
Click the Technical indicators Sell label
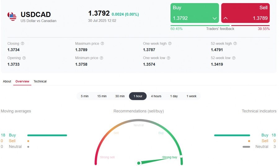265,141
